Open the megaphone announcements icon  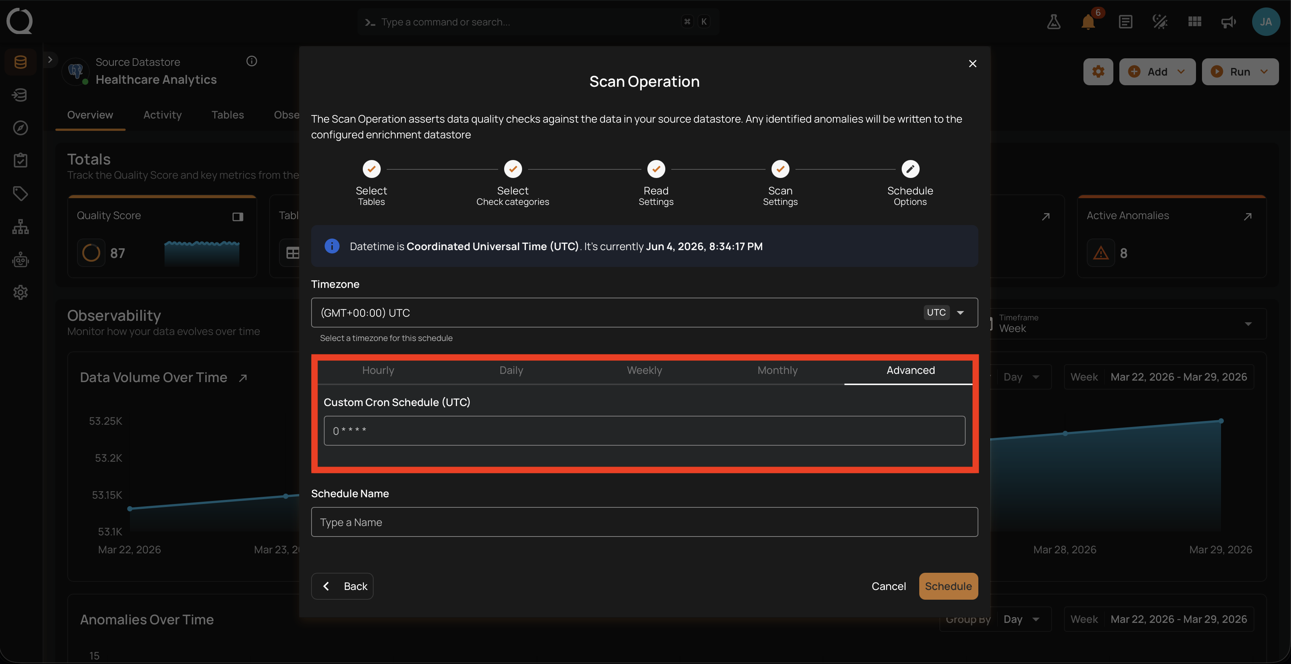point(1229,22)
